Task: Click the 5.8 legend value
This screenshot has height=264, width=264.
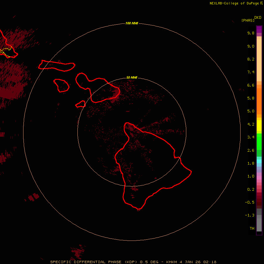Action: point(251,98)
